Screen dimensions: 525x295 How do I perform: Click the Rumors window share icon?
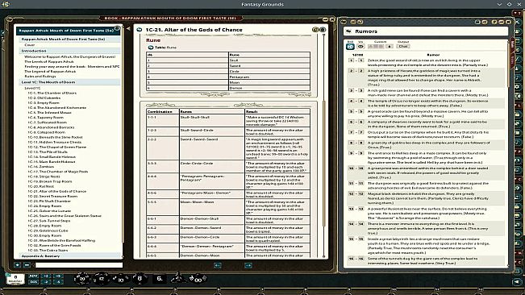pyautogui.click(x=485, y=22)
